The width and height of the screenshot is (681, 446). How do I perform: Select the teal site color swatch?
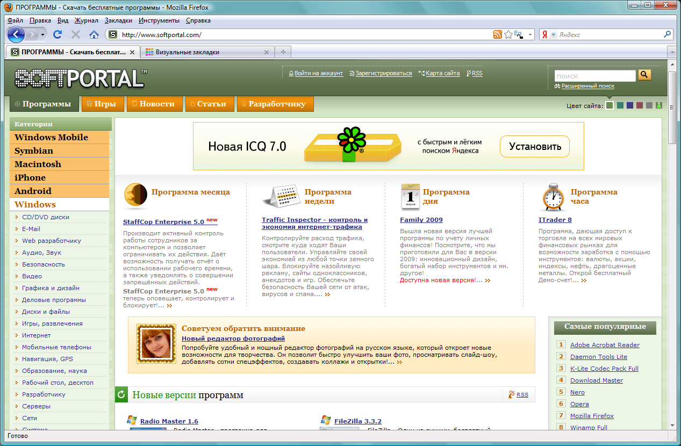point(620,105)
